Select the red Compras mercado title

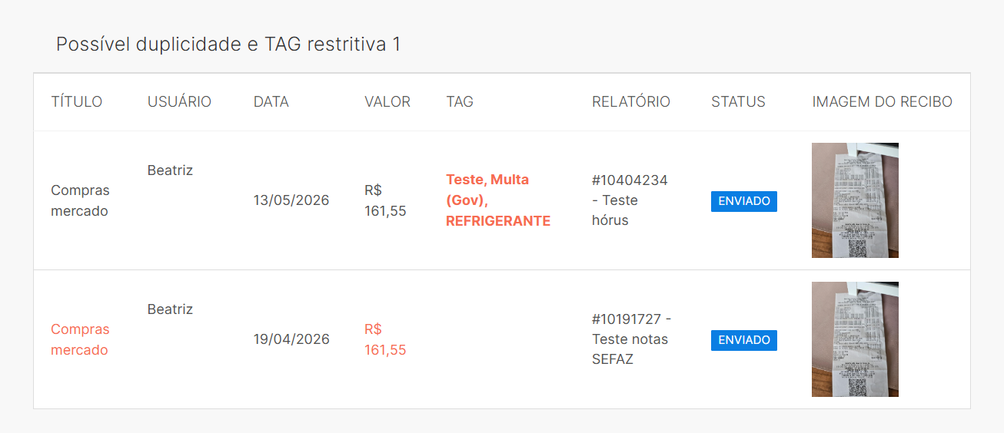[80, 339]
